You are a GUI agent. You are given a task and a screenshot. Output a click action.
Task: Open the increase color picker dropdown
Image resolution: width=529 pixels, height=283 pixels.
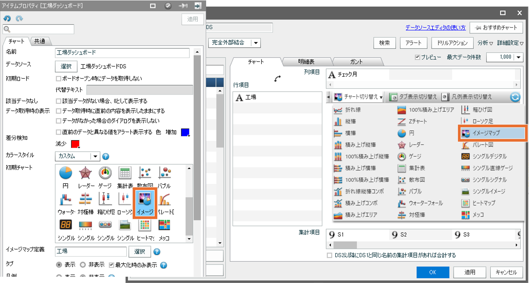[185, 132]
